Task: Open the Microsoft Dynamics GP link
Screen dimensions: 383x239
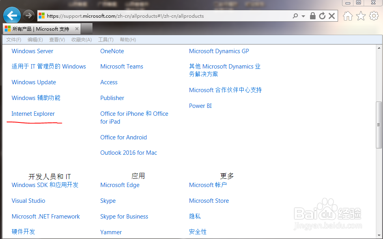Action: point(219,51)
